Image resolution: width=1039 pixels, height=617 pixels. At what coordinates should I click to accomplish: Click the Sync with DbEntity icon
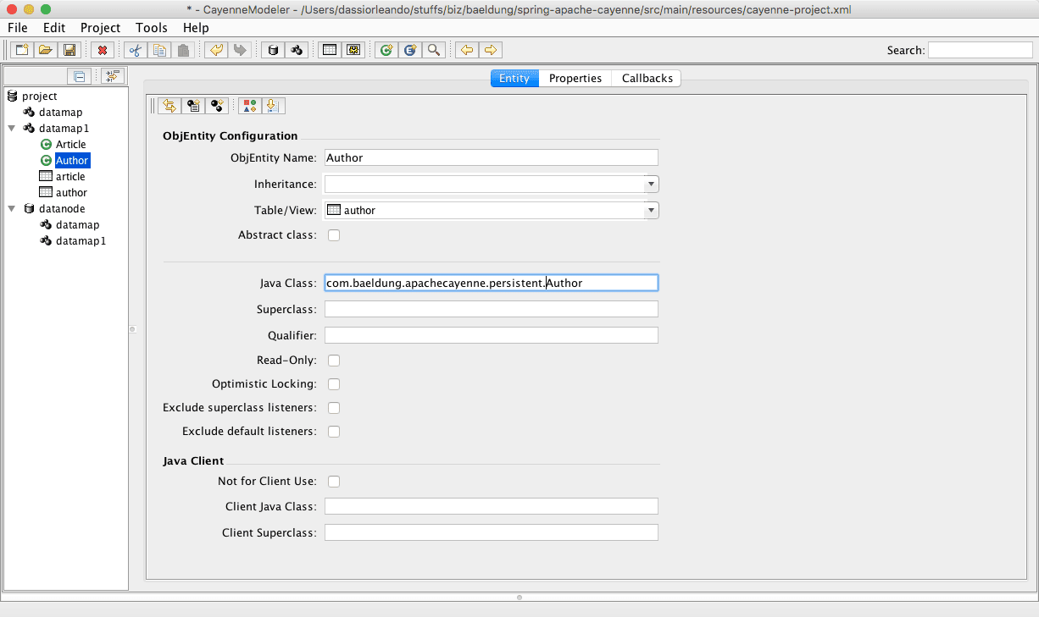point(169,106)
